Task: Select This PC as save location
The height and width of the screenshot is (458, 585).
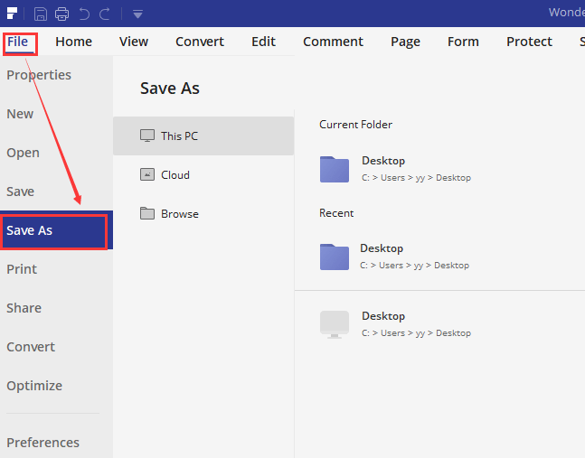Action: (x=179, y=136)
